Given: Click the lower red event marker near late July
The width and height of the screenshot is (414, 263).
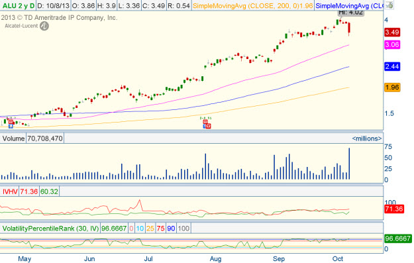Looking at the screenshot, I should click(x=208, y=127).
